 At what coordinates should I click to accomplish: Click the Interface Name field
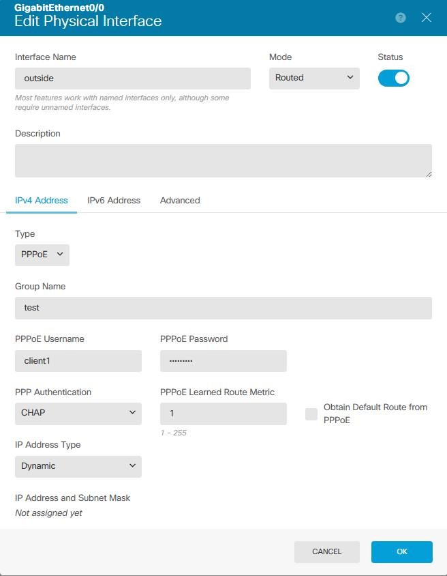133,78
